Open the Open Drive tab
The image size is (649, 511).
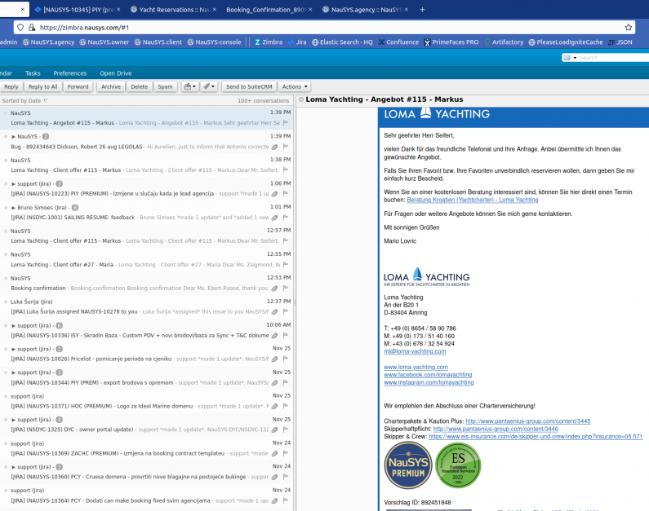pos(116,73)
